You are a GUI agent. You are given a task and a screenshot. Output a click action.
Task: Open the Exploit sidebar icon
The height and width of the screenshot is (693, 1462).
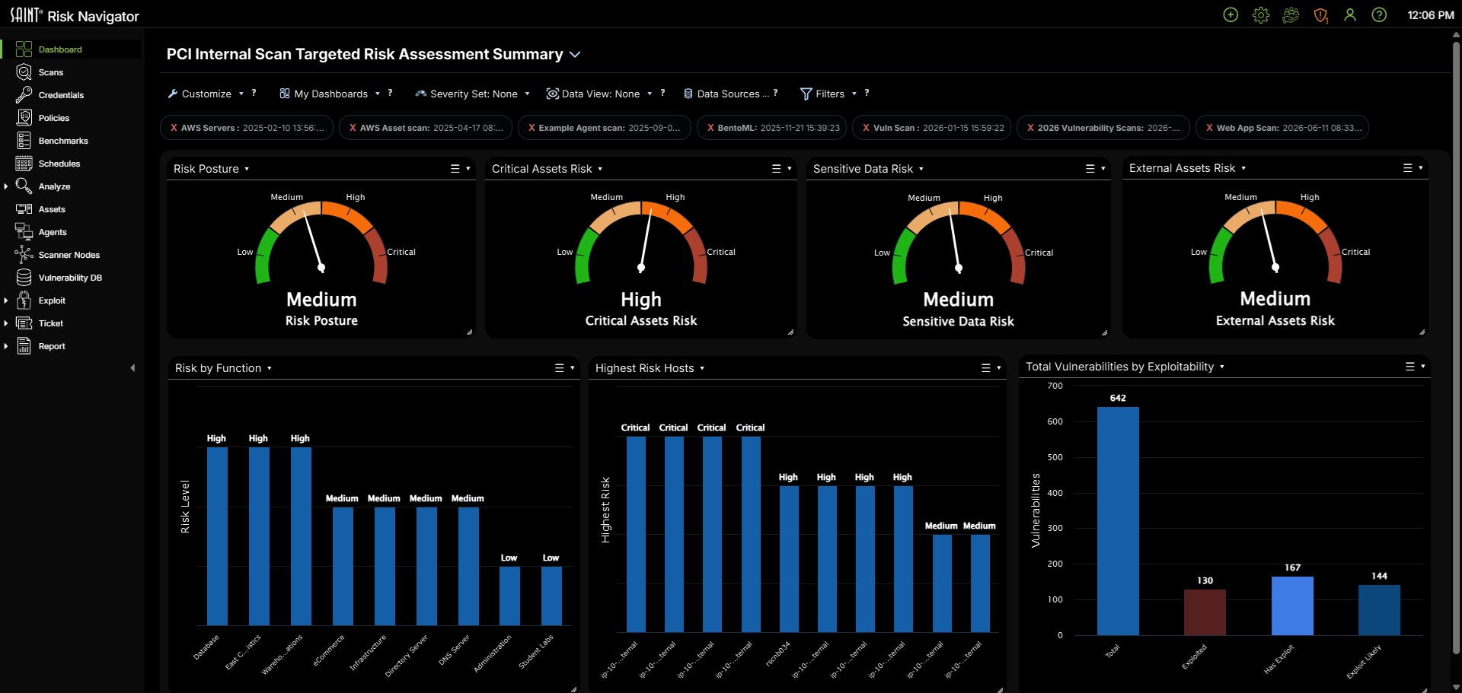pos(24,300)
